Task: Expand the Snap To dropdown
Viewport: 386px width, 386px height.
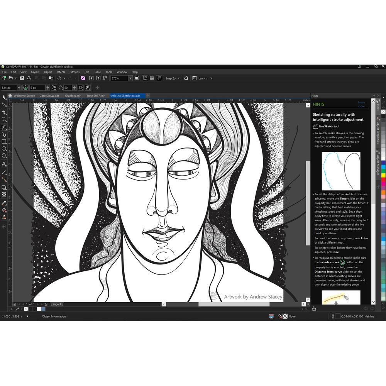Action: pyautogui.click(x=173, y=78)
